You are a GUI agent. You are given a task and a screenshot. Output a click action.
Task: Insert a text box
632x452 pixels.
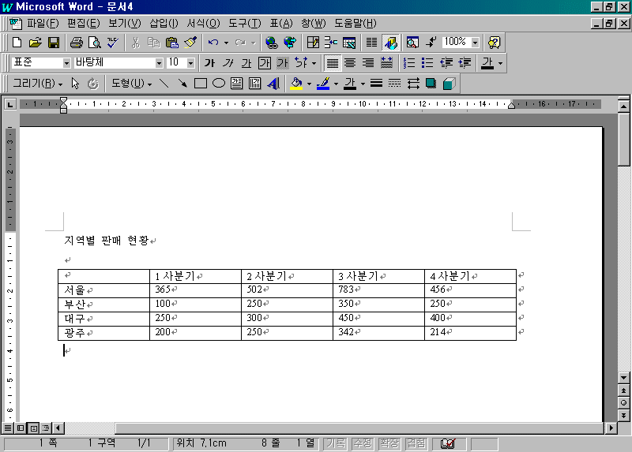click(236, 84)
